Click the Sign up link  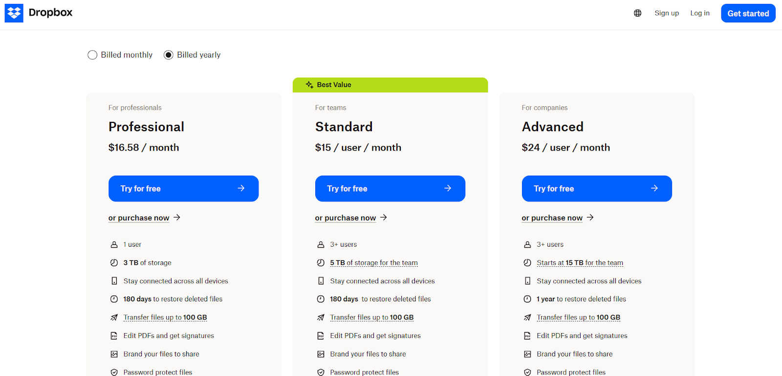tap(667, 13)
